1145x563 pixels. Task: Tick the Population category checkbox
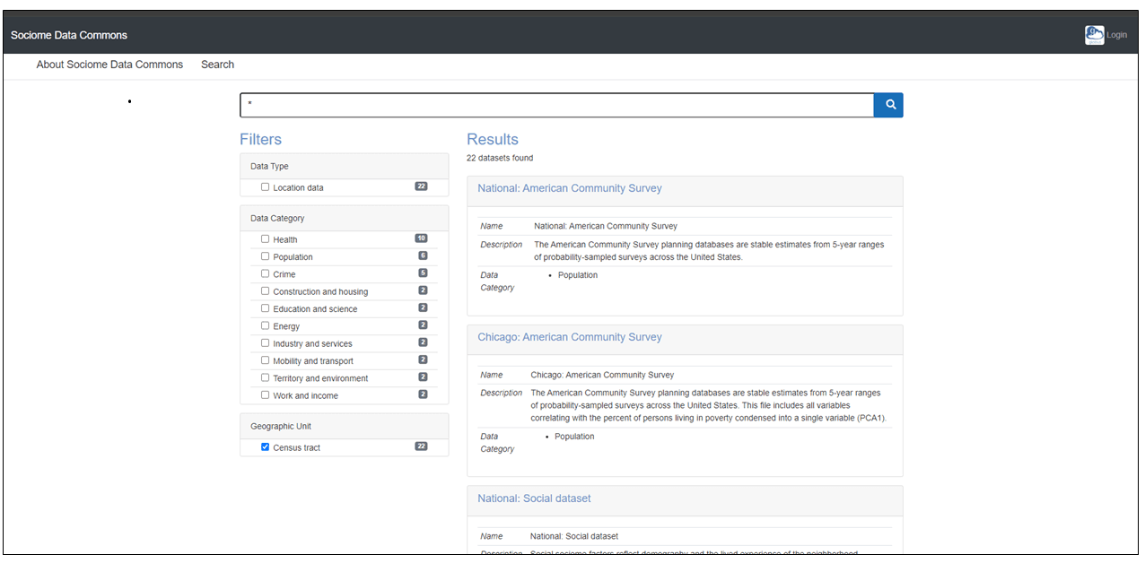tap(266, 256)
